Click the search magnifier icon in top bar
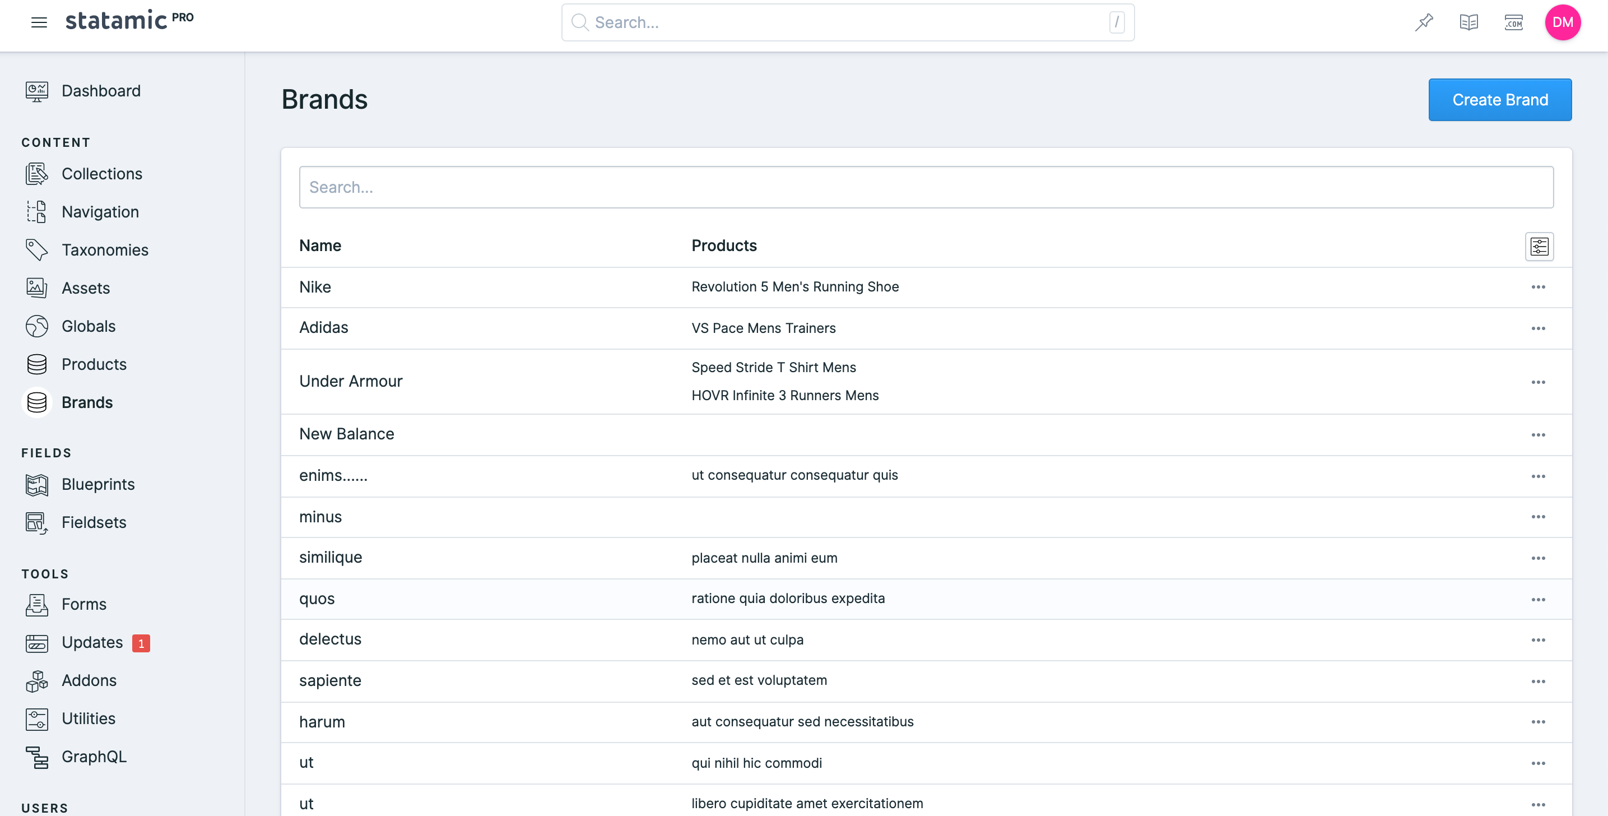Screen dimensions: 1608x816 [x=580, y=22]
